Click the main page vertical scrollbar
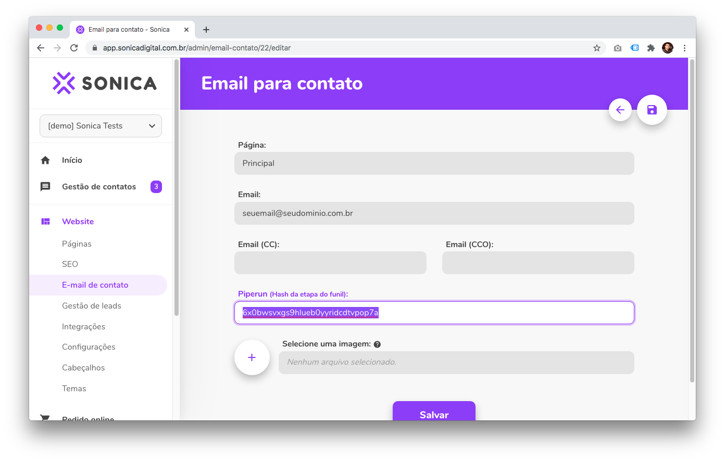Viewport: 725px width, 462px height. tap(692, 222)
